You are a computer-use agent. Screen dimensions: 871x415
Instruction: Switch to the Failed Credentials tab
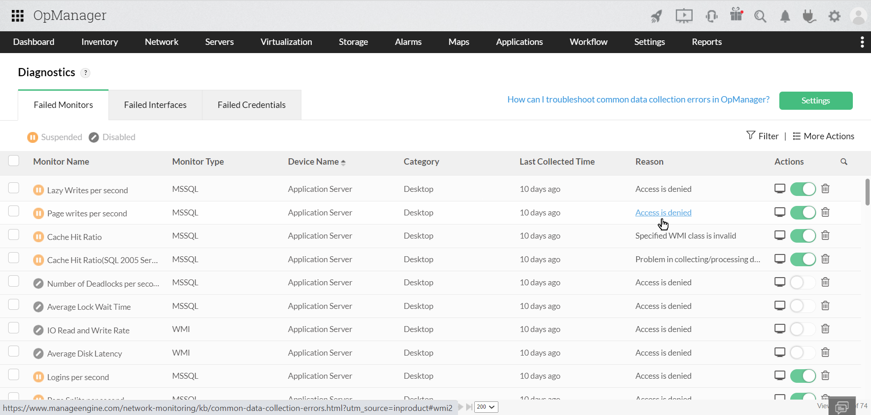click(251, 105)
